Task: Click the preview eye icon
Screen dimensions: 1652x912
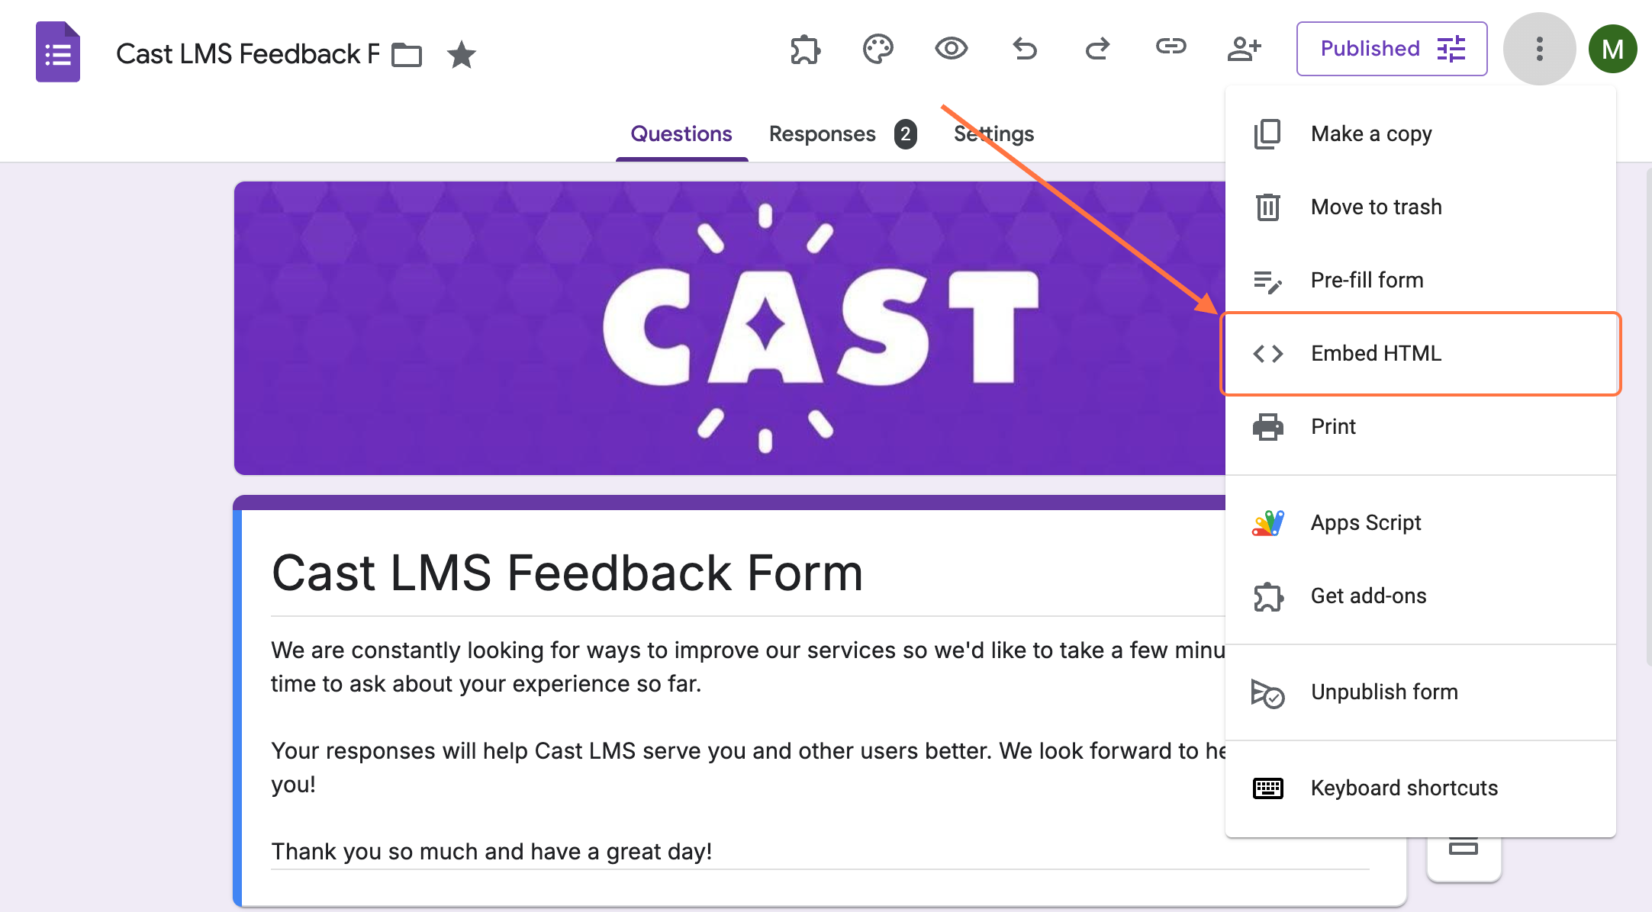Action: pyautogui.click(x=951, y=50)
